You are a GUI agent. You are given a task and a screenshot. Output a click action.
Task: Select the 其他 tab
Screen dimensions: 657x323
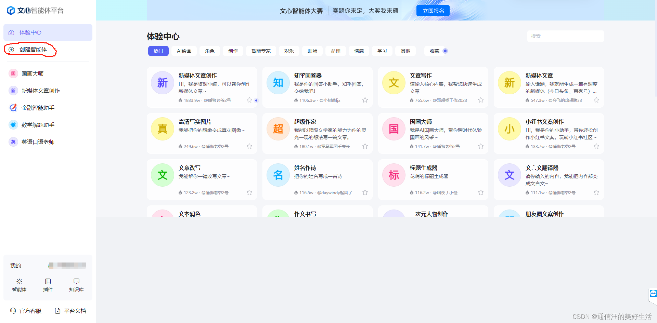point(405,51)
